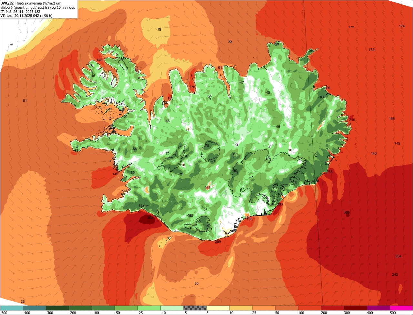413x315 pixels.
Task: Click the '242' value in the southeast corner sea
Action: [x=395, y=274]
